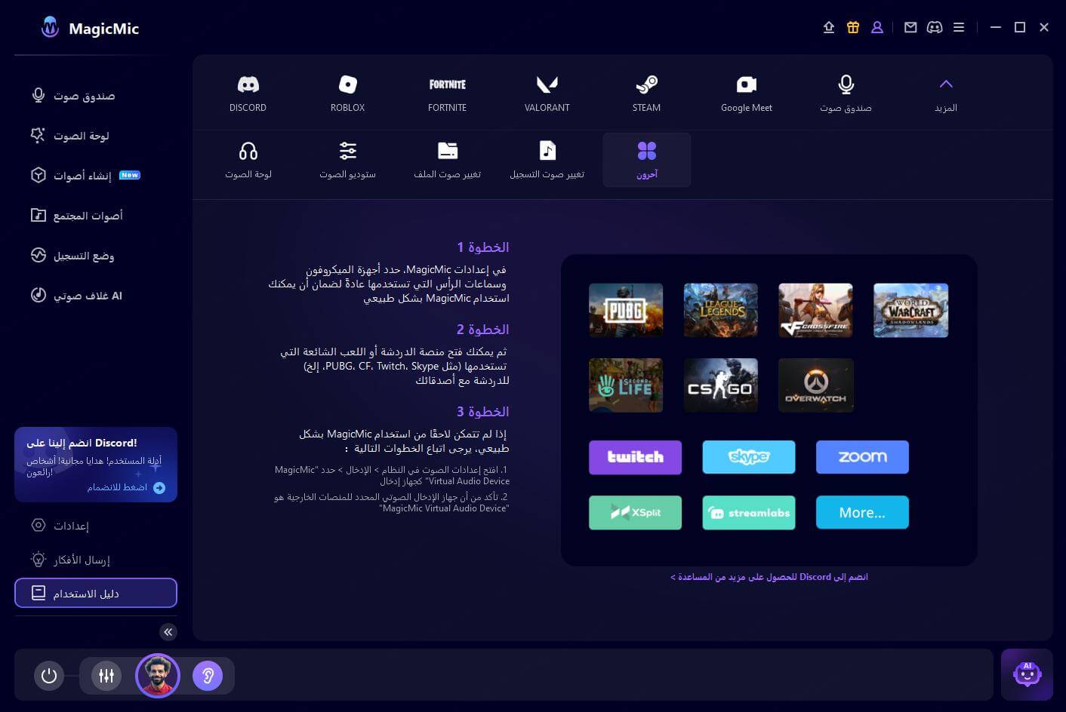Click the الخطوة 3 heading
This screenshot has width=1066, height=712.
[x=482, y=412]
